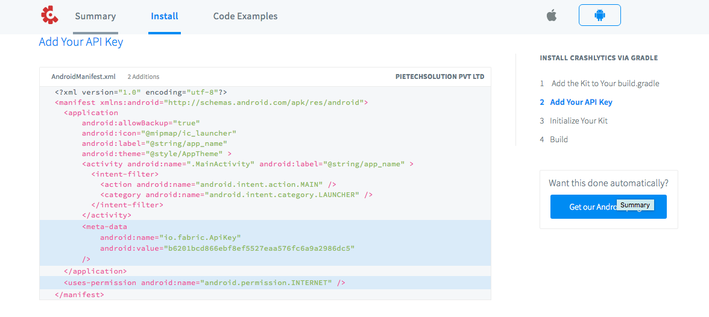709x317 pixels.
Task: Click the opening <intent-filter> line
Action: [125, 174]
